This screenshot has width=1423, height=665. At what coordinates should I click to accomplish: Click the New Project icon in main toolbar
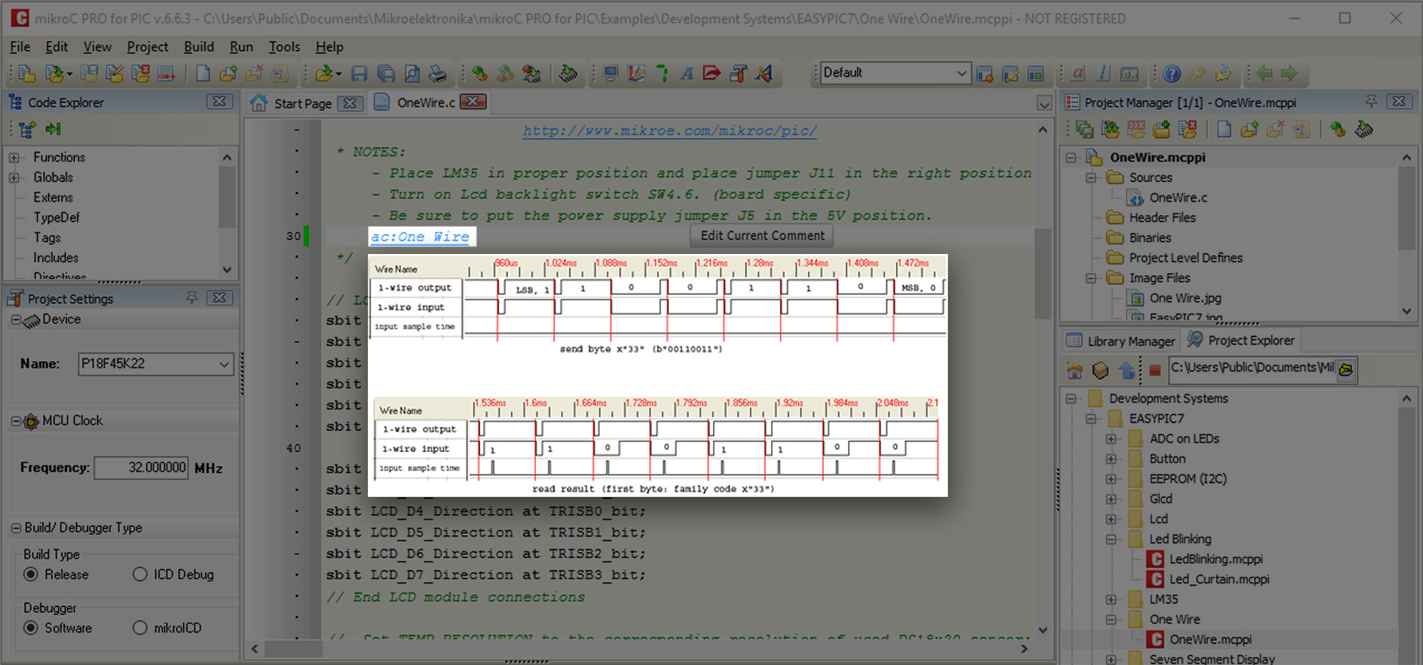(x=27, y=73)
